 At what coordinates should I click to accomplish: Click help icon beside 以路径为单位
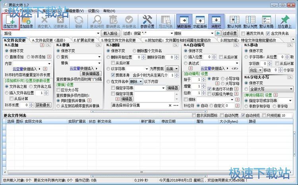coord(236,94)
